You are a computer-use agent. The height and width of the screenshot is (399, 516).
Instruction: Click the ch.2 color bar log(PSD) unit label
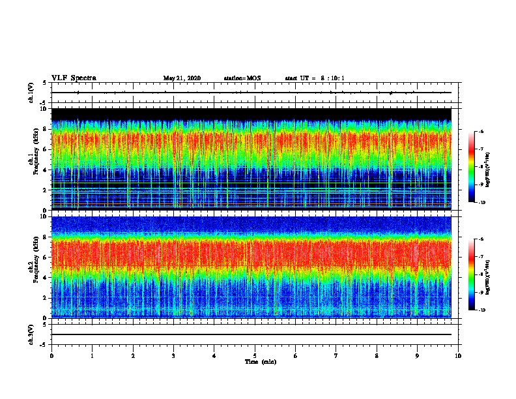pyautogui.click(x=488, y=278)
